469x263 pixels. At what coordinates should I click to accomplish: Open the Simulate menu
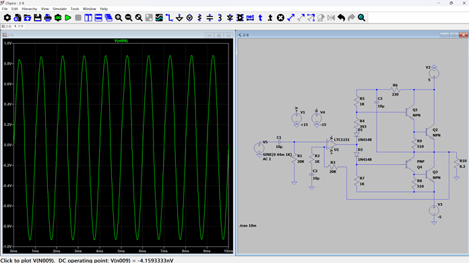(59, 9)
